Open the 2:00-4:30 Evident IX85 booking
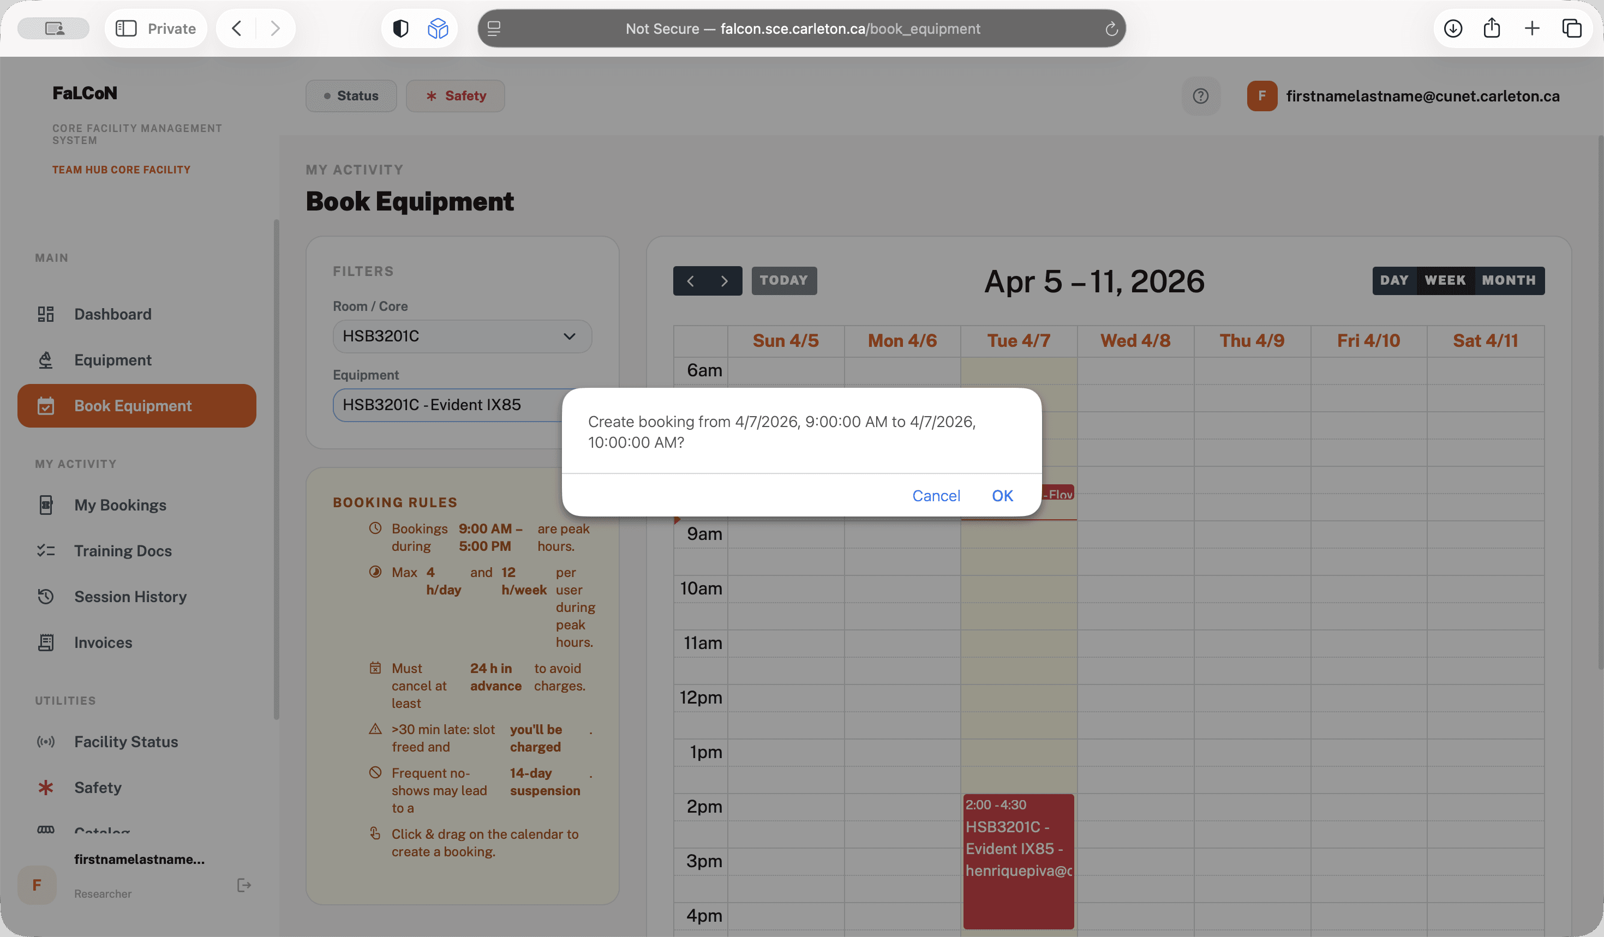 pyautogui.click(x=1019, y=861)
